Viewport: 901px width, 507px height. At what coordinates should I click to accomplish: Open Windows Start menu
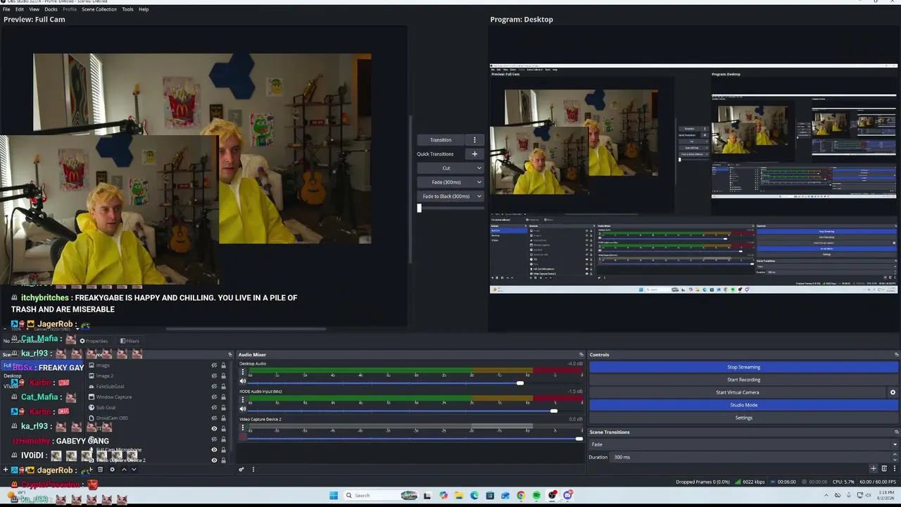pos(334,496)
